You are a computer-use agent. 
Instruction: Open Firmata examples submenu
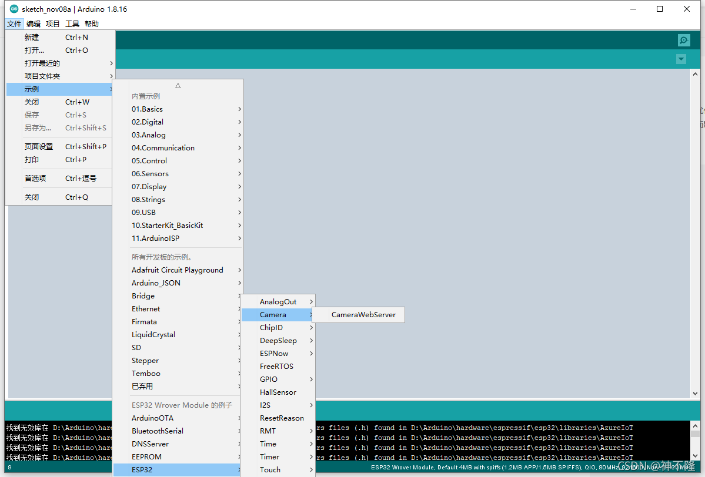(x=178, y=321)
